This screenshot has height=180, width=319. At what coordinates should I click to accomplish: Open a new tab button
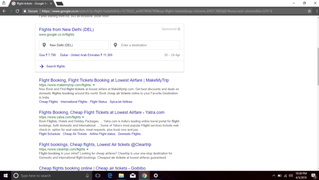click(x=60, y=3)
